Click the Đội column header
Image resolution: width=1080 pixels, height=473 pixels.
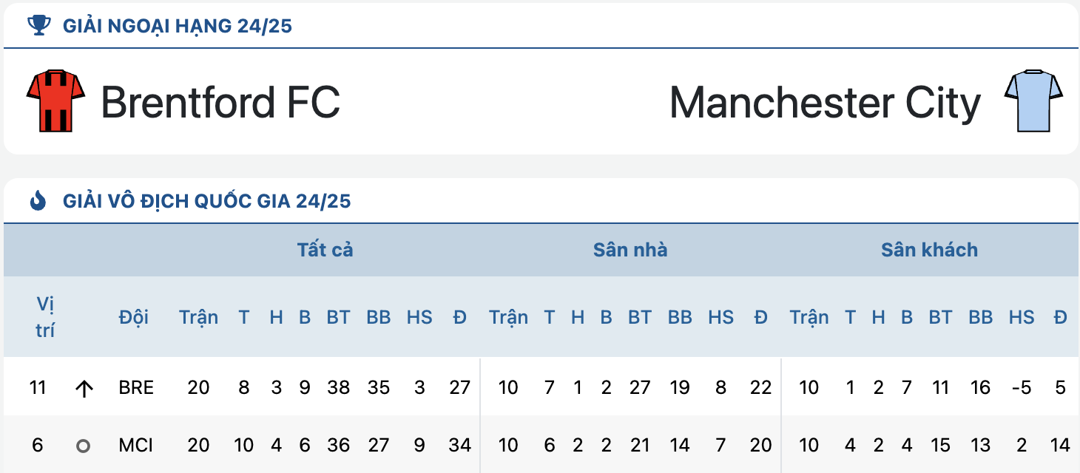[134, 317]
